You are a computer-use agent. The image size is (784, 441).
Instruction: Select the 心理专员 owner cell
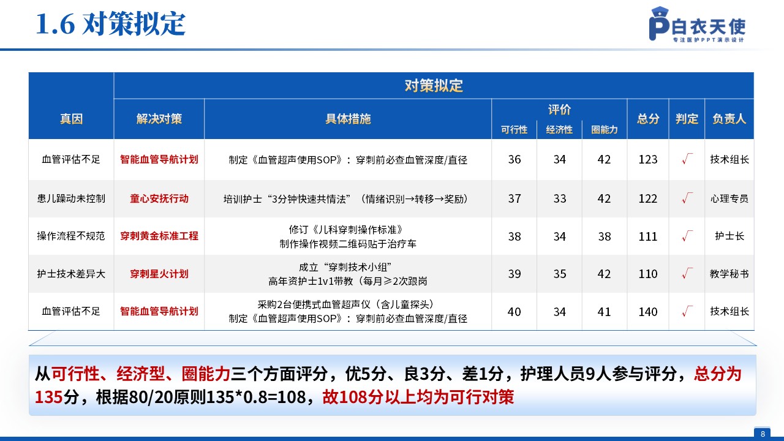coord(729,198)
